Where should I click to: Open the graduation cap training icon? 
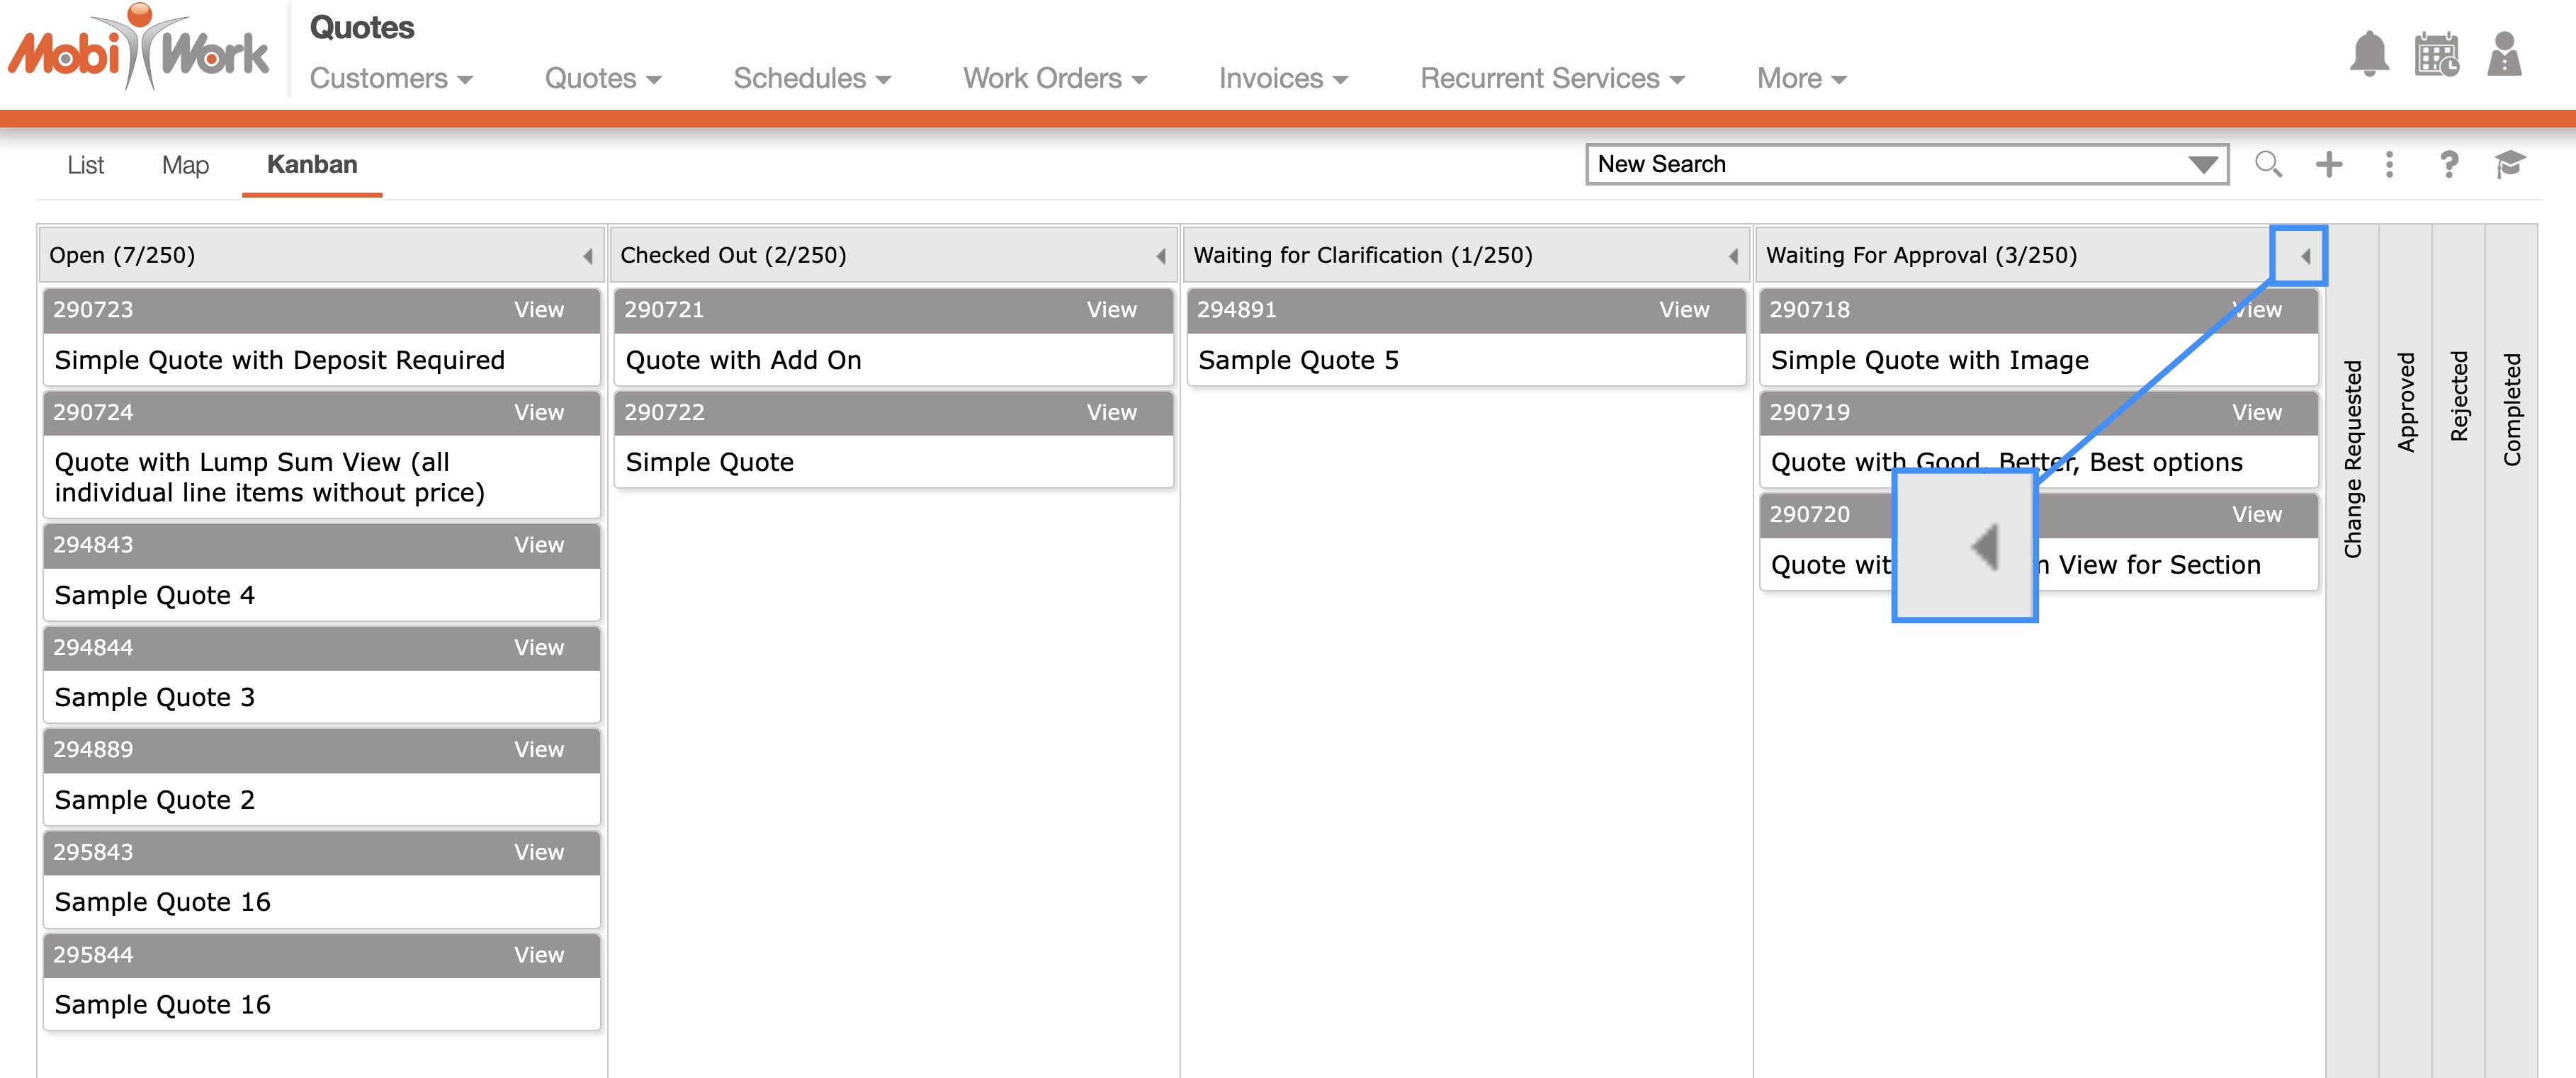(x=2509, y=164)
